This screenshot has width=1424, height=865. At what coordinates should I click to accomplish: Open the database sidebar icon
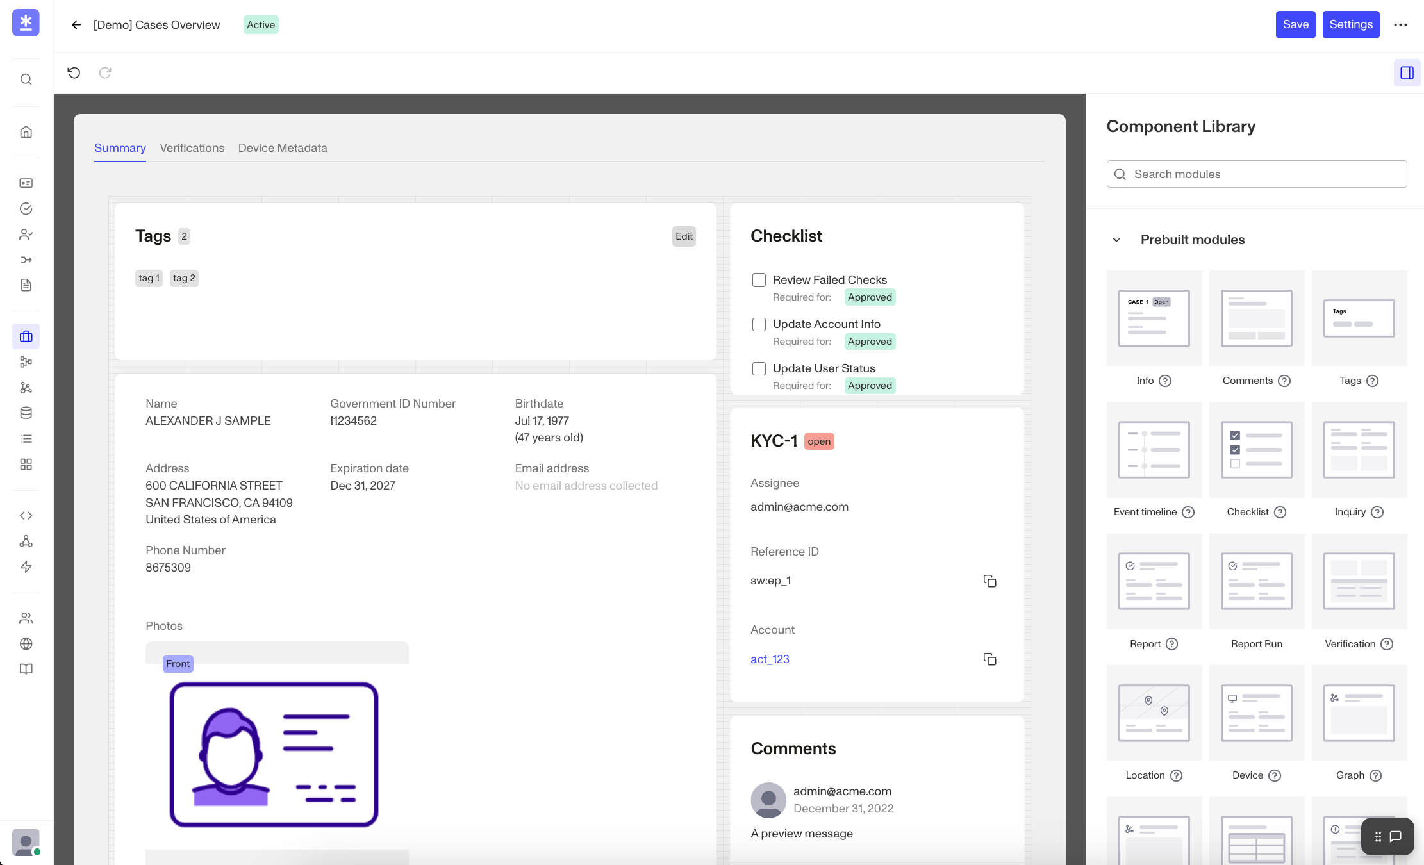pyautogui.click(x=26, y=413)
